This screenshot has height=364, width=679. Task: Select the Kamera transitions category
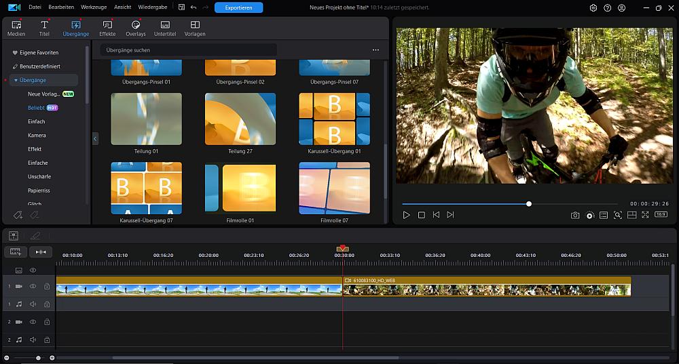(x=37, y=136)
